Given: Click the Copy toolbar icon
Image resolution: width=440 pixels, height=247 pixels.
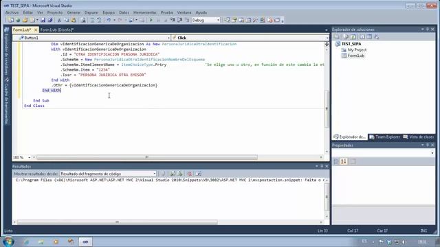Looking at the screenshot, I should pyautogui.click(x=67, y=20).
